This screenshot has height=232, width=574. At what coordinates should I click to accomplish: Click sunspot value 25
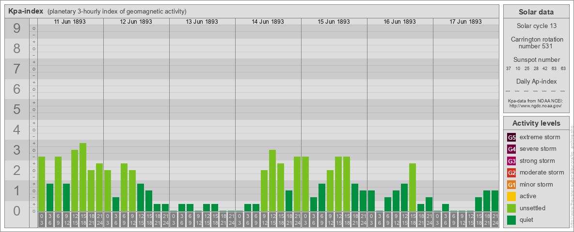(x=527, y=68)
